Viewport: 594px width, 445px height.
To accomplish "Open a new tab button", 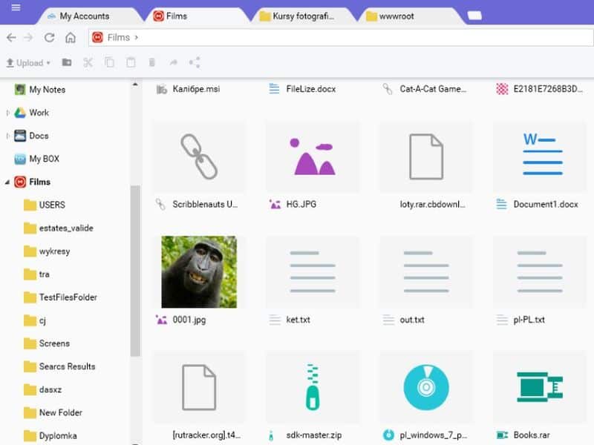I will tap(474, 16).
